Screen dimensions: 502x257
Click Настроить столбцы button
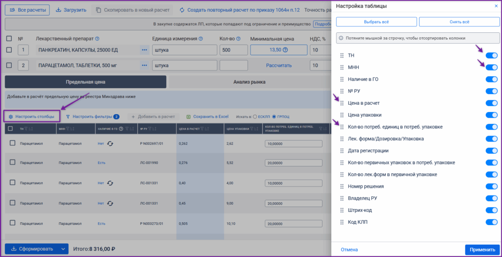click(32, 117)
